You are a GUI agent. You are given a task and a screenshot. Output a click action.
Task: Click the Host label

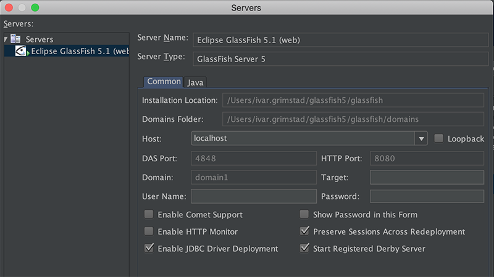[151, 139]
